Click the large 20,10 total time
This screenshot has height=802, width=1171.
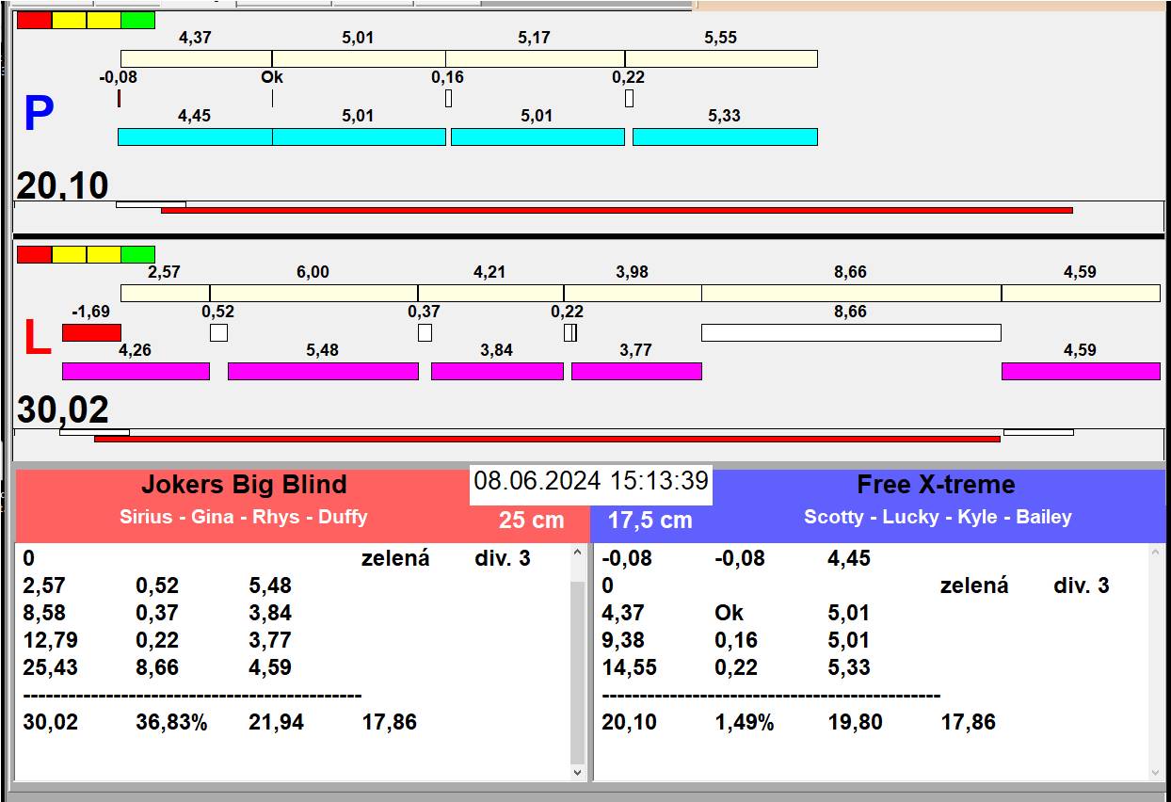coord(63,185)
